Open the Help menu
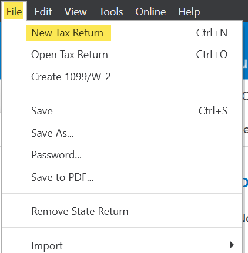This screenshot has height=253, width=248. point(189,12)
